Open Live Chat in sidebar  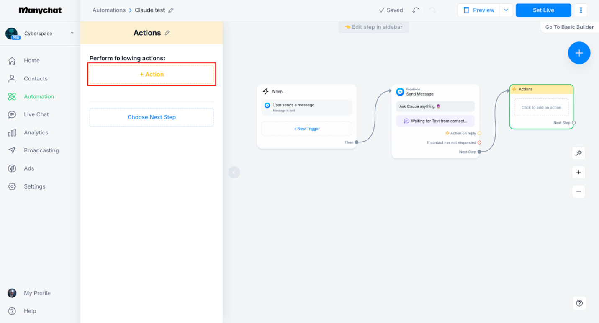[36, 114]
